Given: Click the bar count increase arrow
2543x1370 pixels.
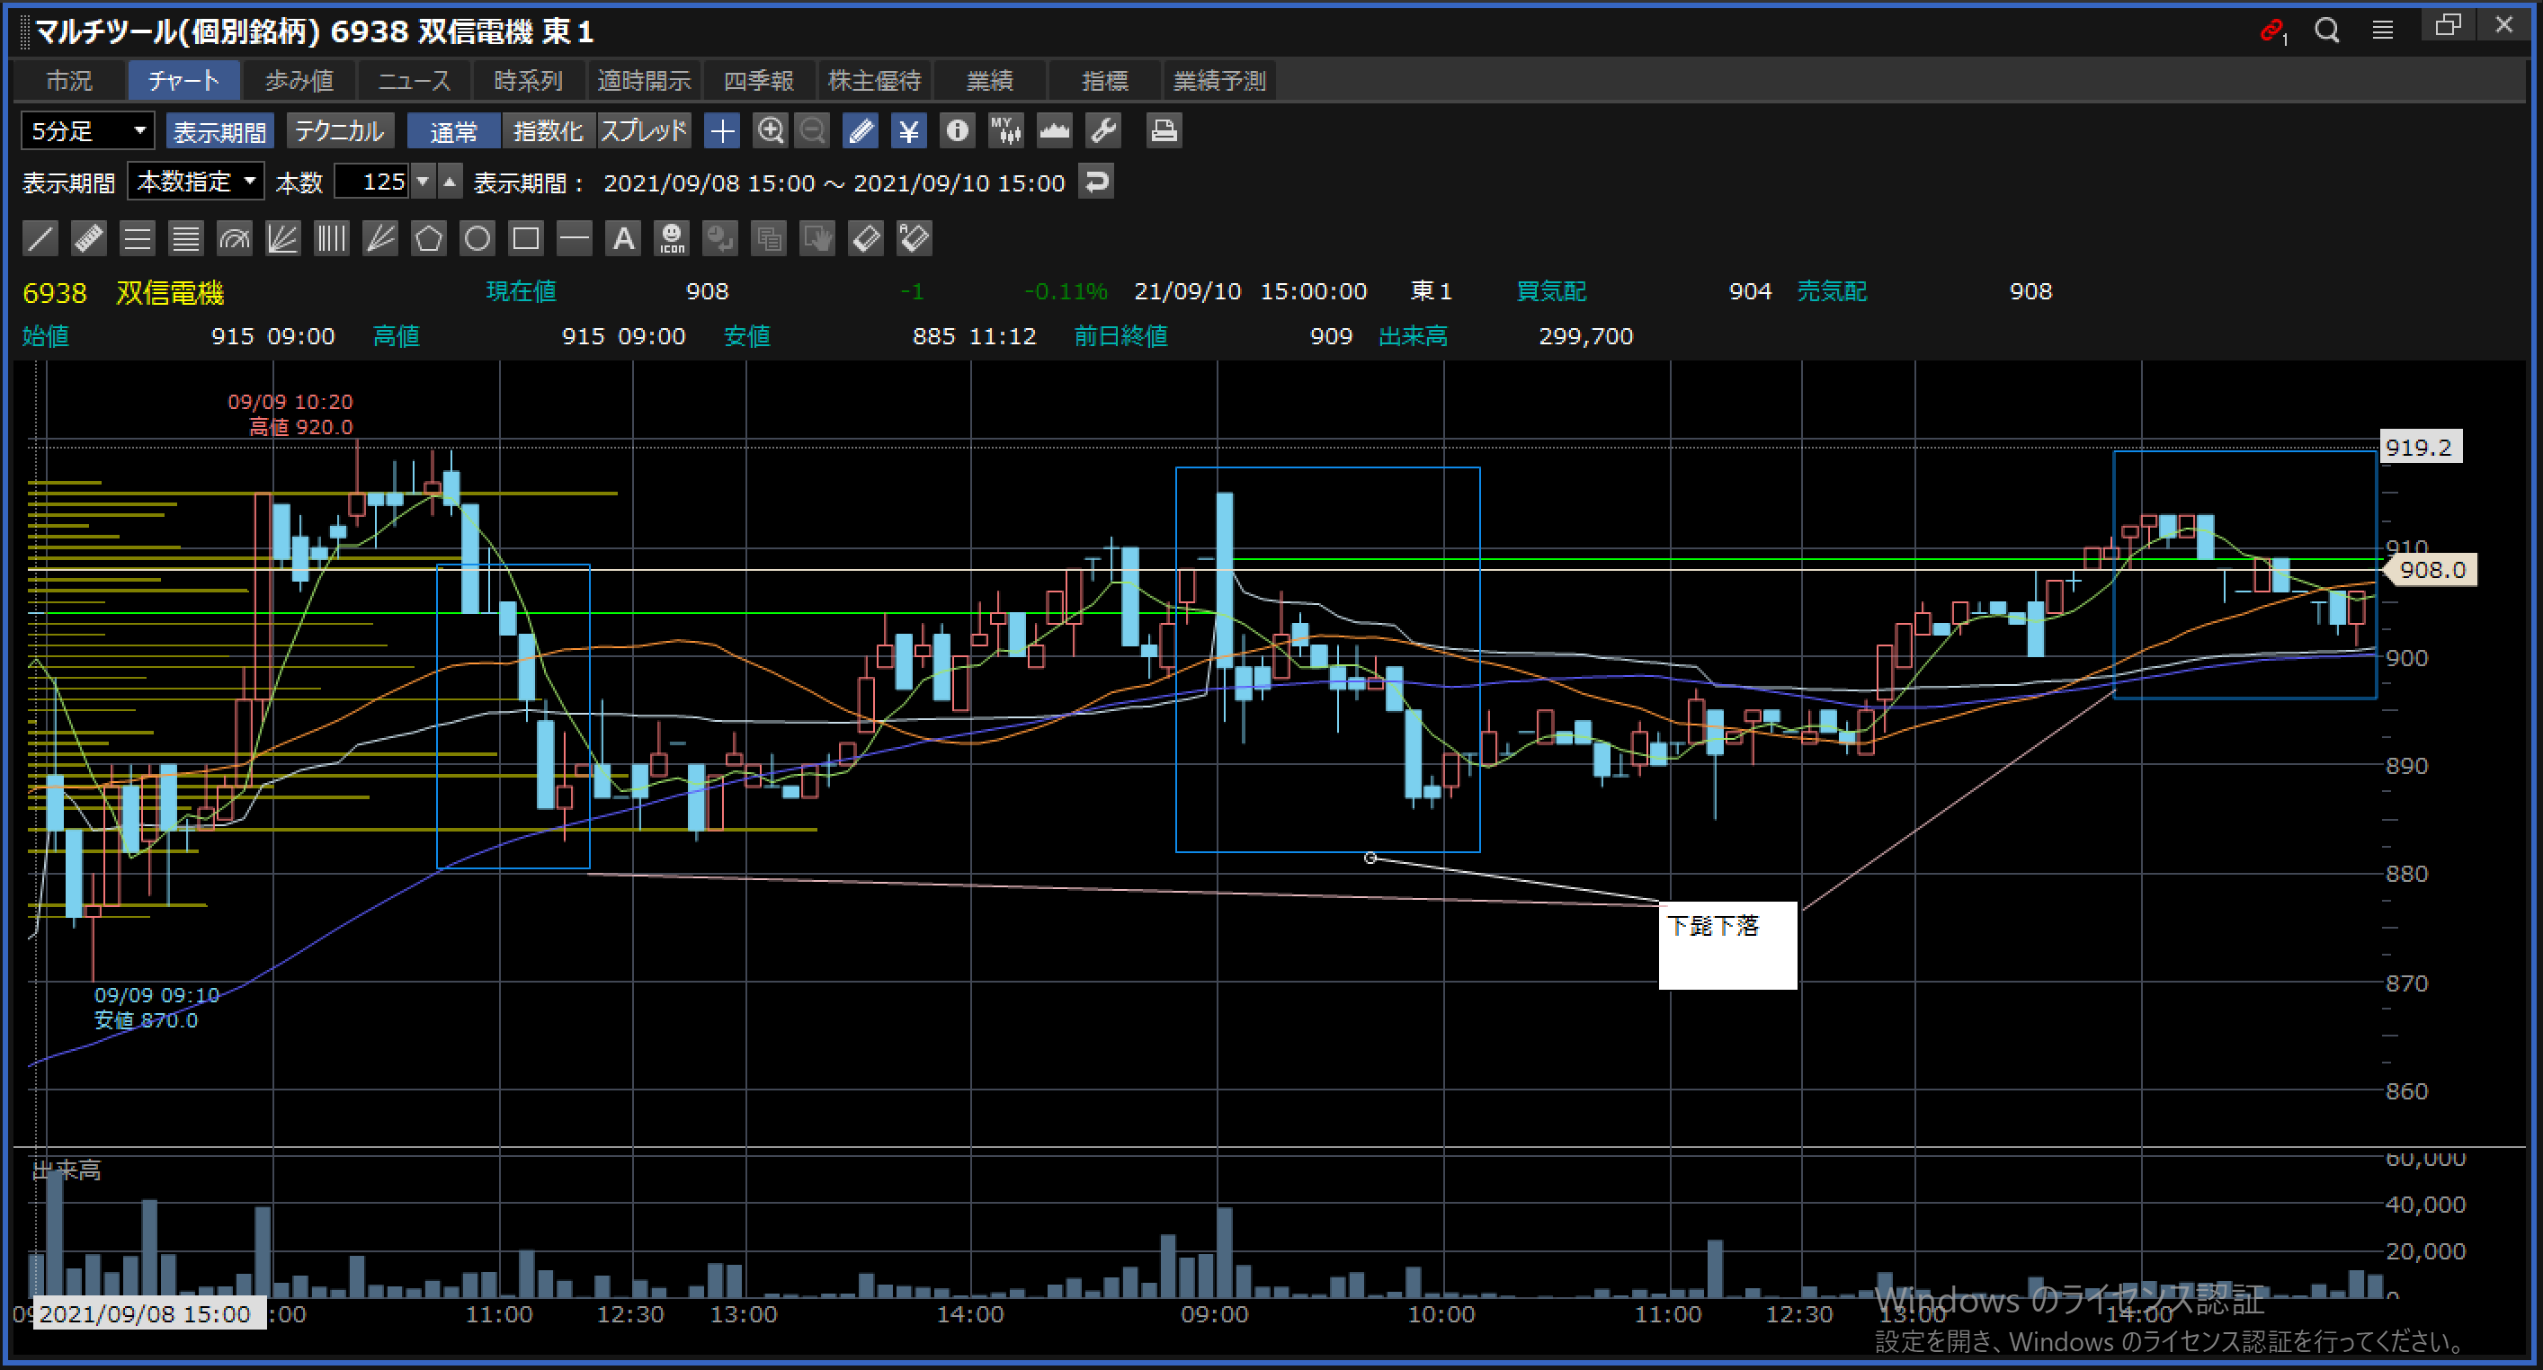Looking at the screenshot, I should click(x=451, y=182).
